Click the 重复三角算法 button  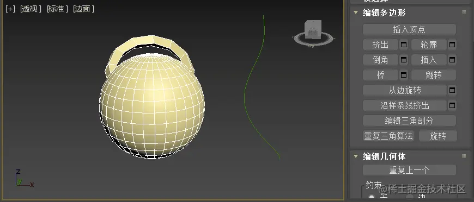(x=388, y=136)
